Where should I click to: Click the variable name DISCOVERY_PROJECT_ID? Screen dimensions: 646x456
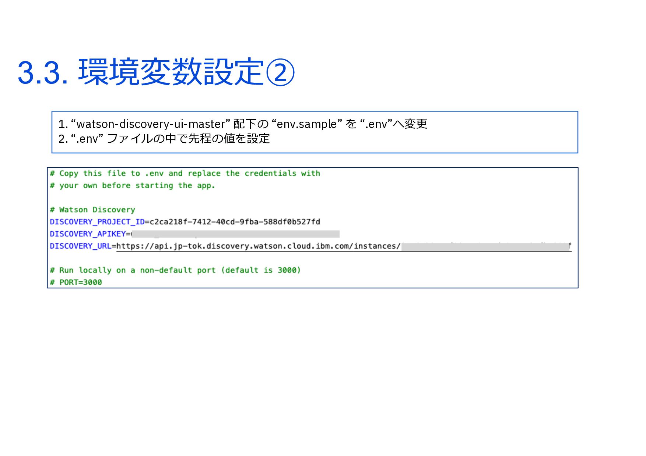tap(97, 222)
